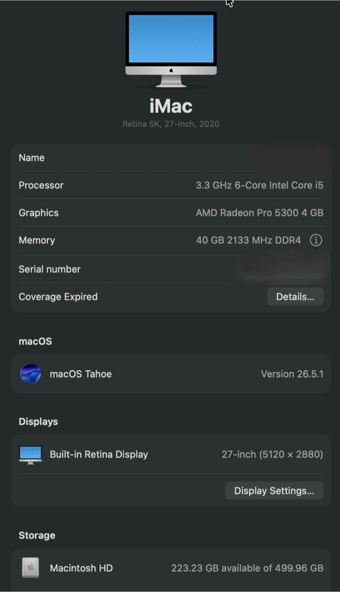Image resolution: width=340 pixels, height=592 pixels.
Task: Click the Macintosh HD drive icon
Action: tap(30, 568)
